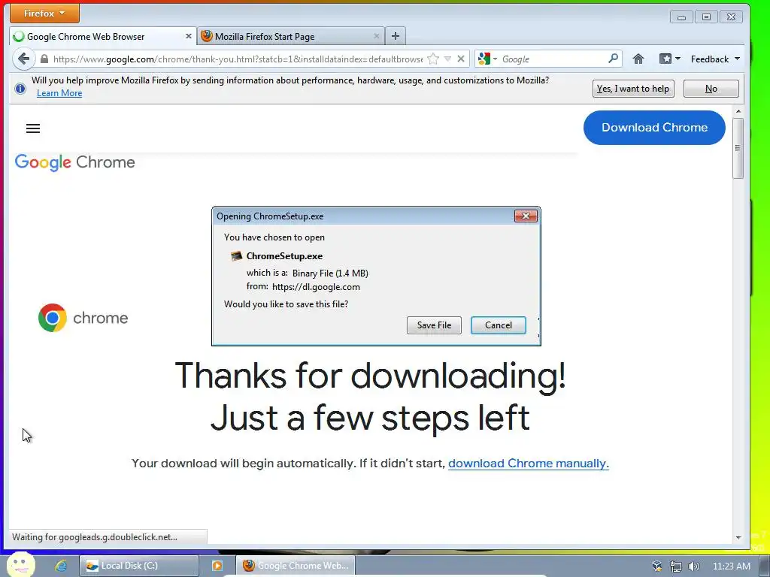Click the volume speaker tray icon
The width and height of the screenshot is (770, 577).
point(693,566)
